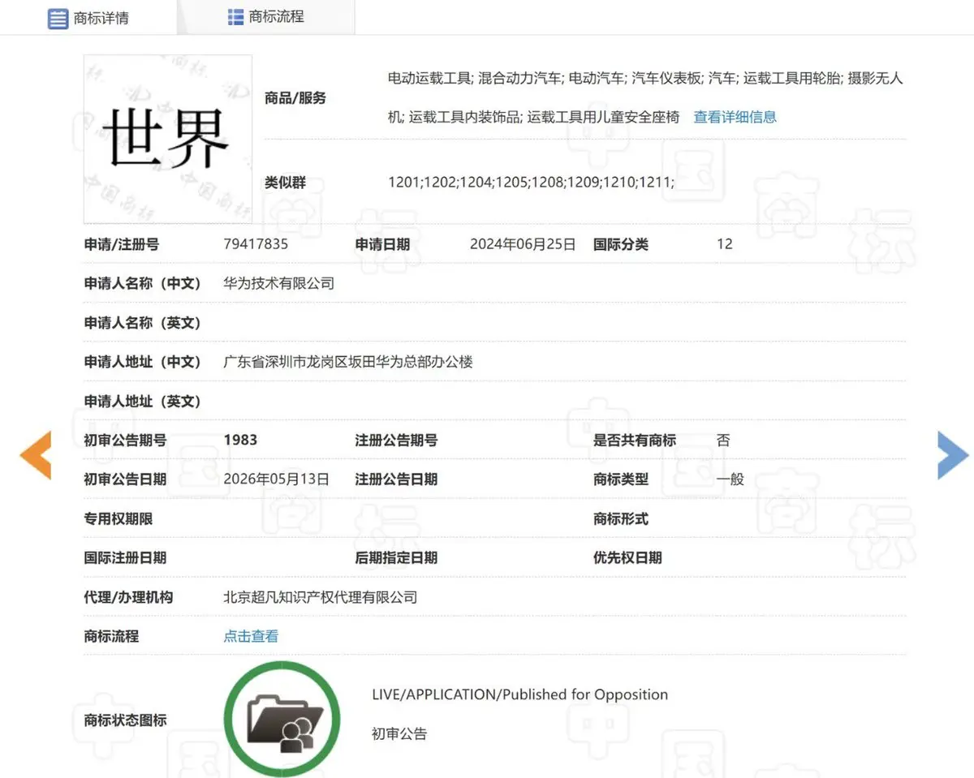Click the 商标状态图标 label
Viewport: 974px width, 778px height.
point(125,720)
